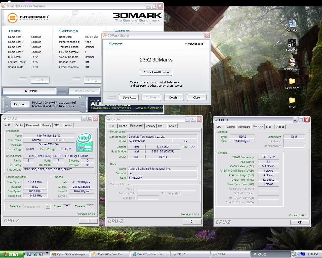
Task: Click the Show Desktop quick launch icon
Action: click(29, 254)
